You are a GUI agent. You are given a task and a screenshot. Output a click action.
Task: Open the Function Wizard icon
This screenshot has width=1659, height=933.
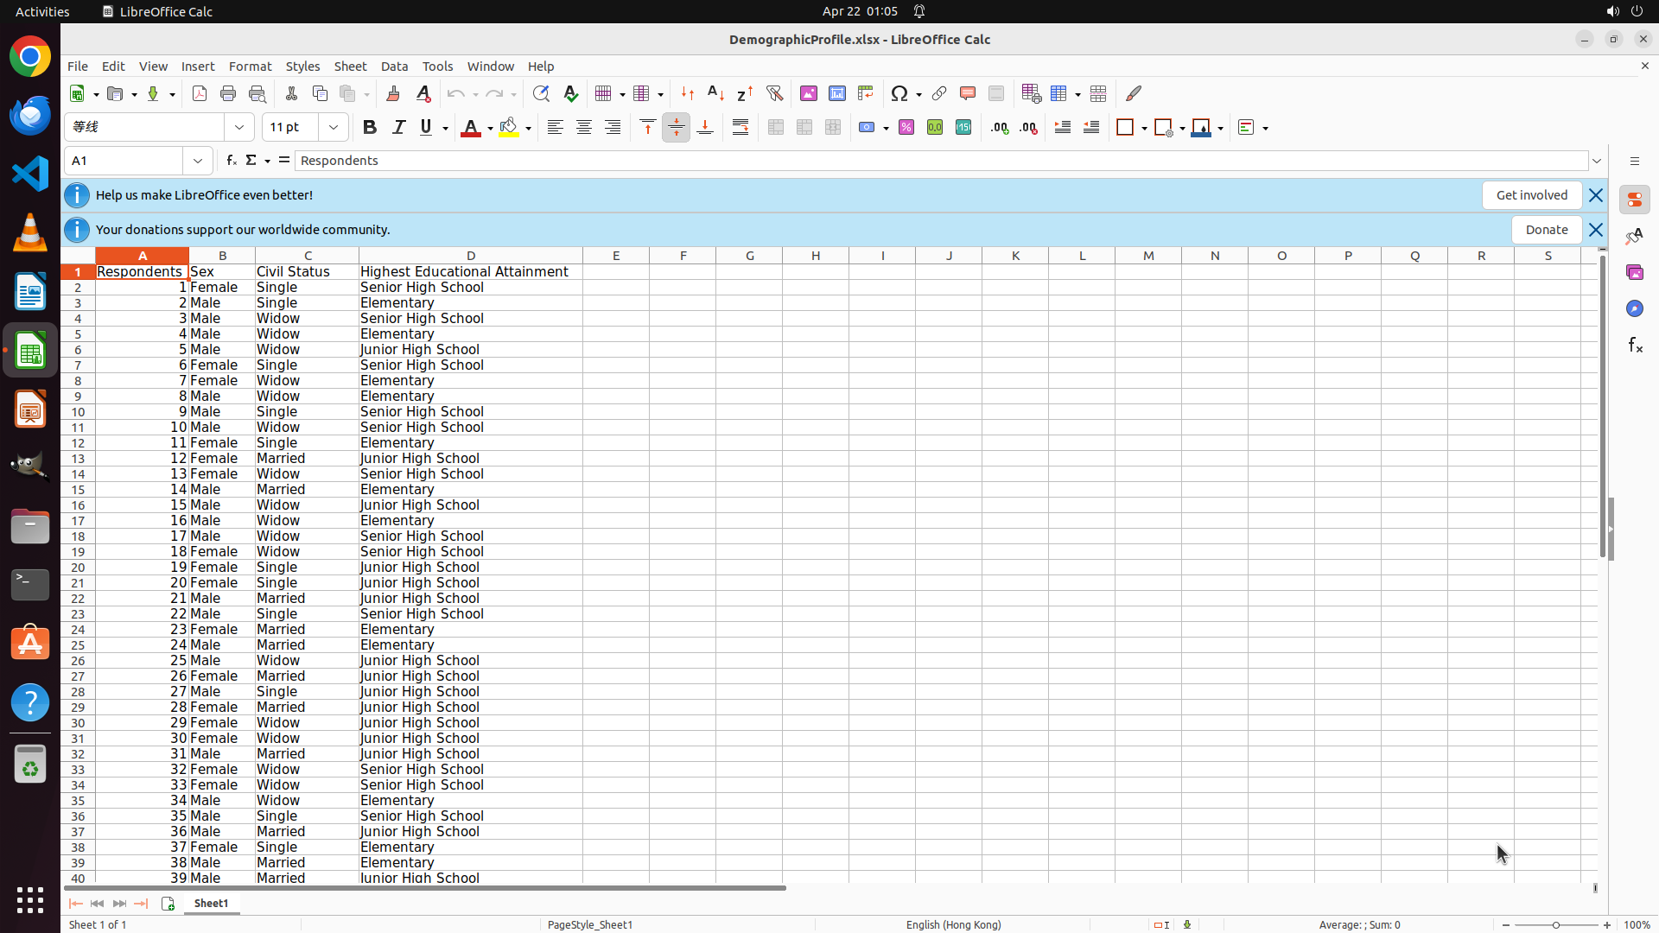click(x=231, y=161)
